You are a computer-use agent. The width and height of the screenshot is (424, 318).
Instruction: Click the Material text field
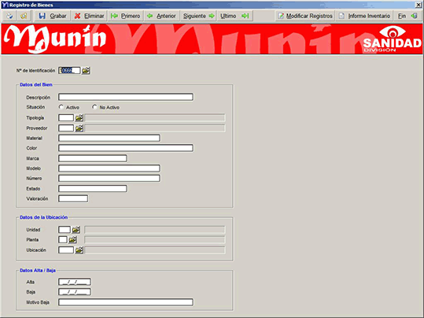[x=109, y=138]
